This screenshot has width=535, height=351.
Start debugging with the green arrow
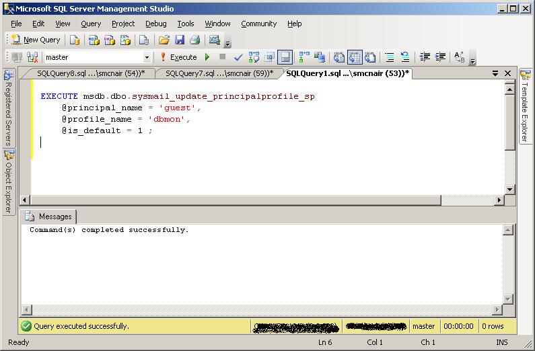point(207,57)
